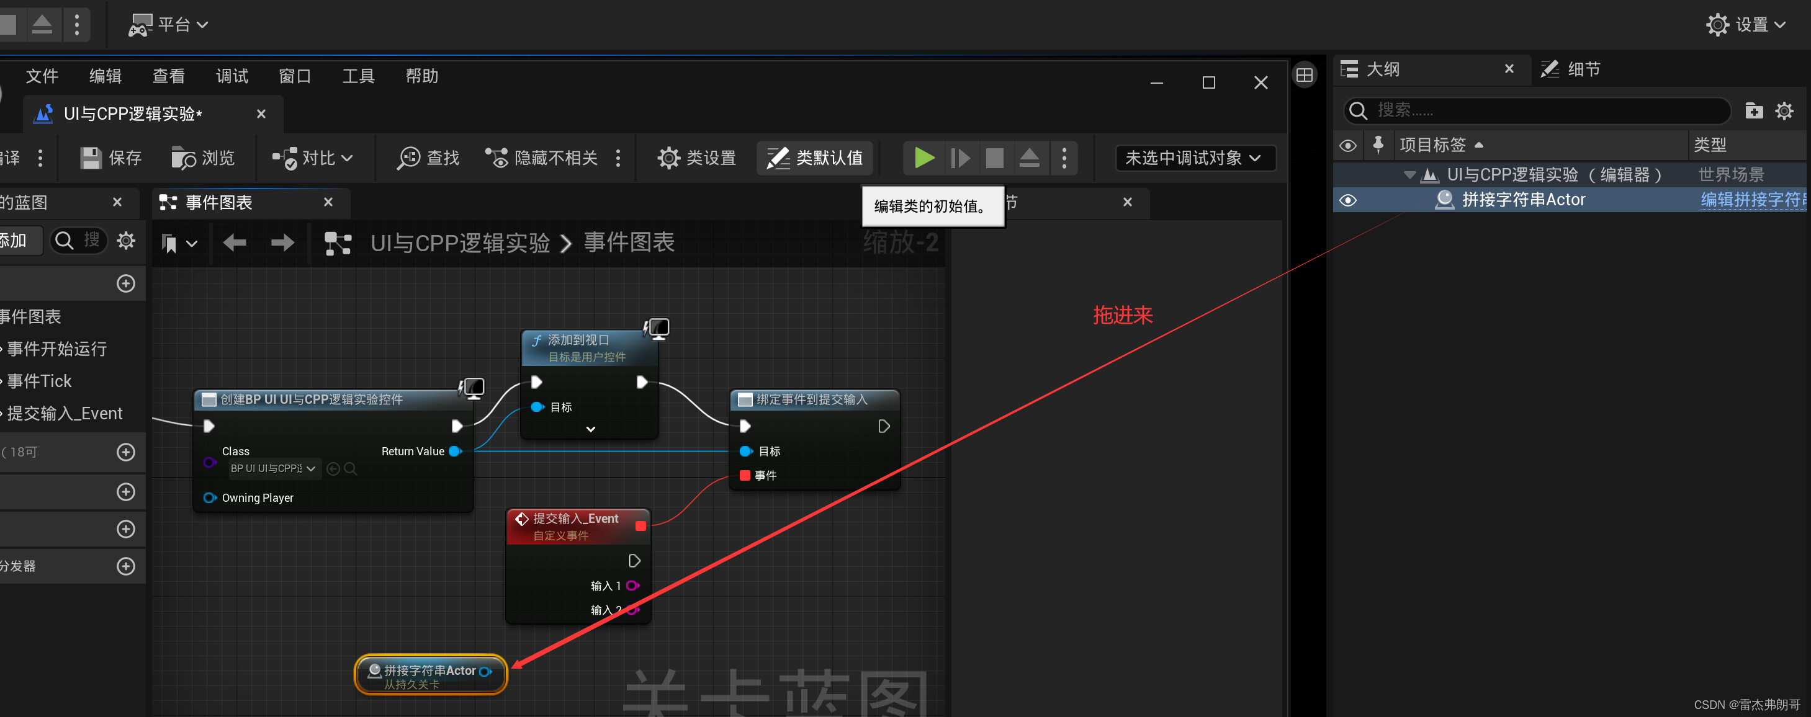Click the red 事件 pin on bind event node
The height and width of the screenshot is (717, 1811).
tap(745, 476)
